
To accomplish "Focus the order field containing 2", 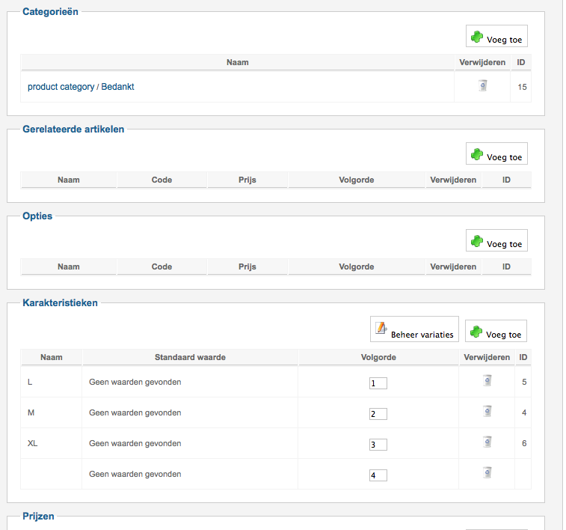I will click(378, 414).
